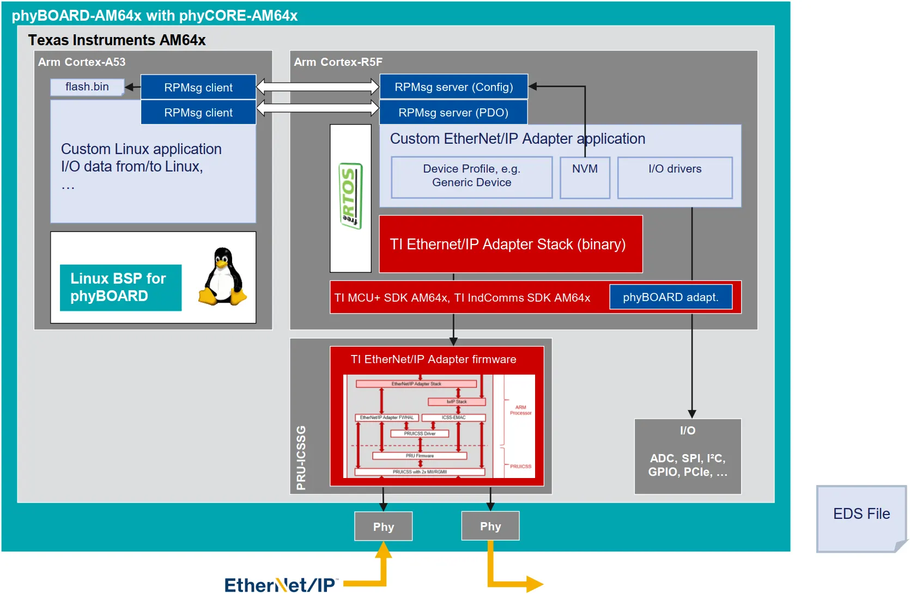This screenshot has height=594, width=910.
Task: Select the RPMsg server (PDO) box
Action: click(x=453, y=113)
